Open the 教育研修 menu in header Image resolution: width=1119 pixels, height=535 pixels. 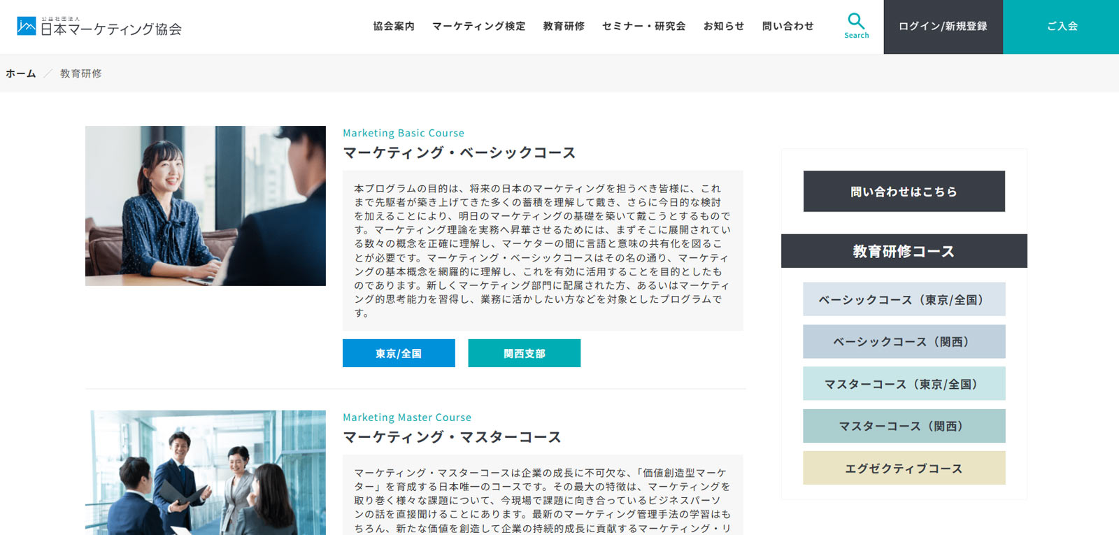564,26
